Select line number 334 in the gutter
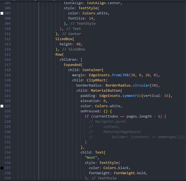 7,153
